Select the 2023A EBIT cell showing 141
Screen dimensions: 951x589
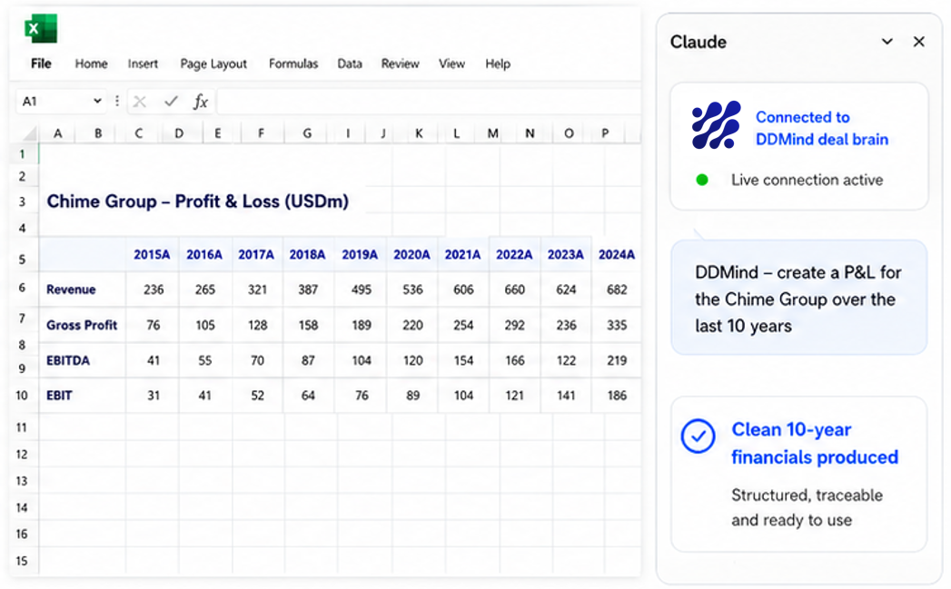pyautogui.click(x=566, y=396)
